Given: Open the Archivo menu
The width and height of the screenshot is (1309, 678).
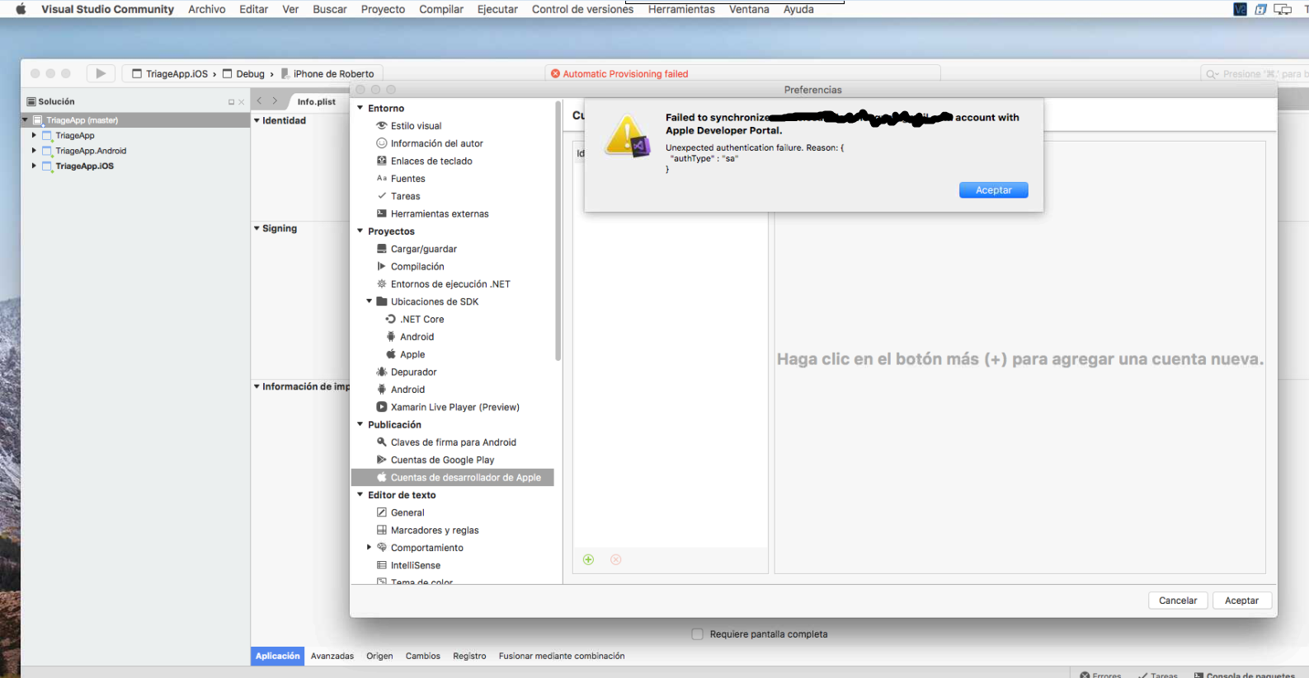Looking at the screenshot, I should pos(206,9).
